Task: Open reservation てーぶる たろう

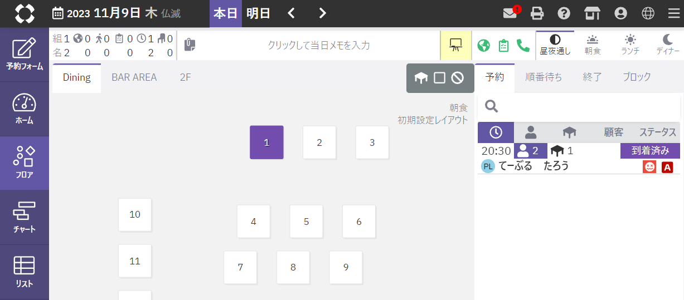Action: point(533,166)
